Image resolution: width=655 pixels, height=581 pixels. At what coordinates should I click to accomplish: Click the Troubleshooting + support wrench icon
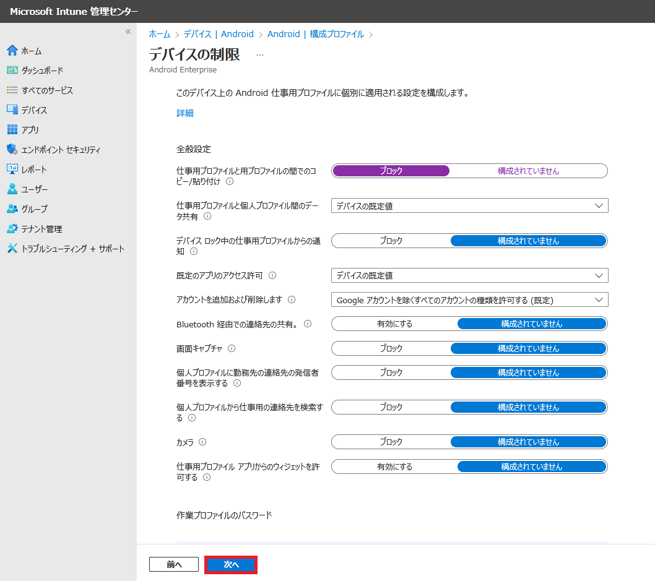point(12,248)
